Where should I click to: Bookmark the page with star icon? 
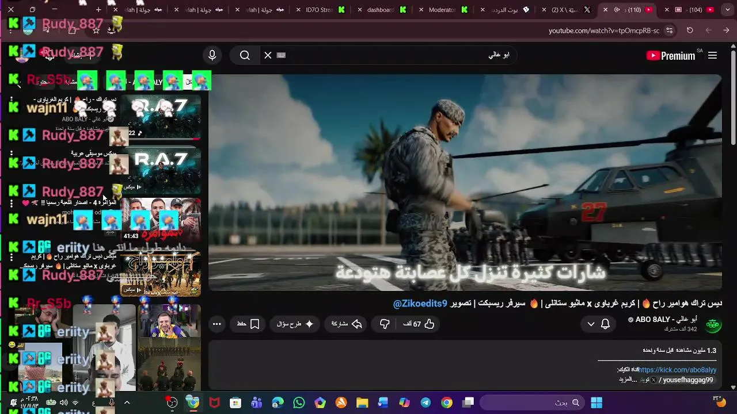coord(96,30)
